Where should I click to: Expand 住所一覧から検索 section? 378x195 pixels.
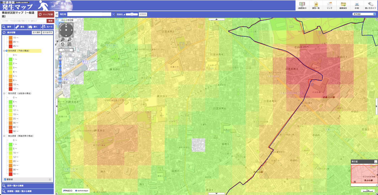(x=27, y=186)
